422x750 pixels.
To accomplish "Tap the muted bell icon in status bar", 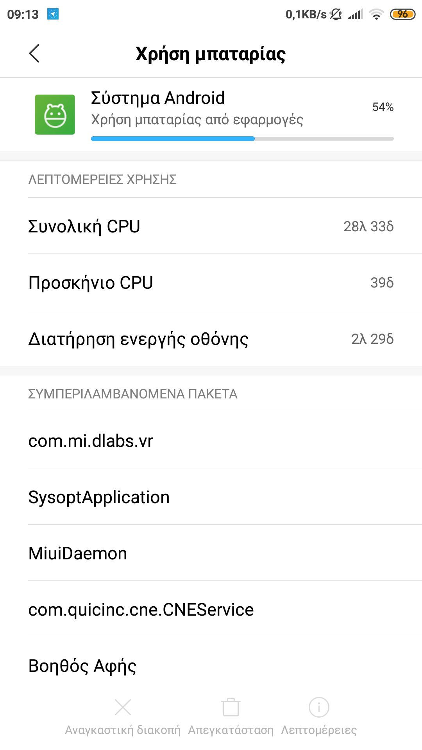I will (x=336, y=14).
